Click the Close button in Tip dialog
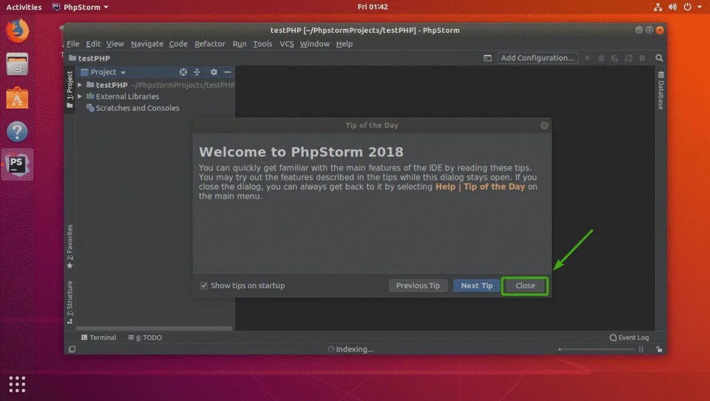 click(525, 286)
